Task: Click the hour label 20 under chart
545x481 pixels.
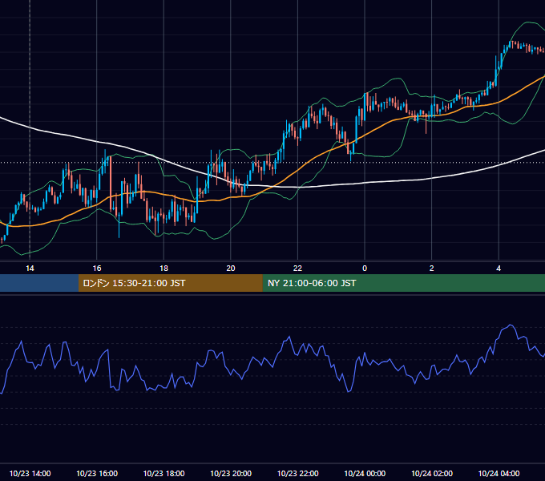Action: coord(231,269)
